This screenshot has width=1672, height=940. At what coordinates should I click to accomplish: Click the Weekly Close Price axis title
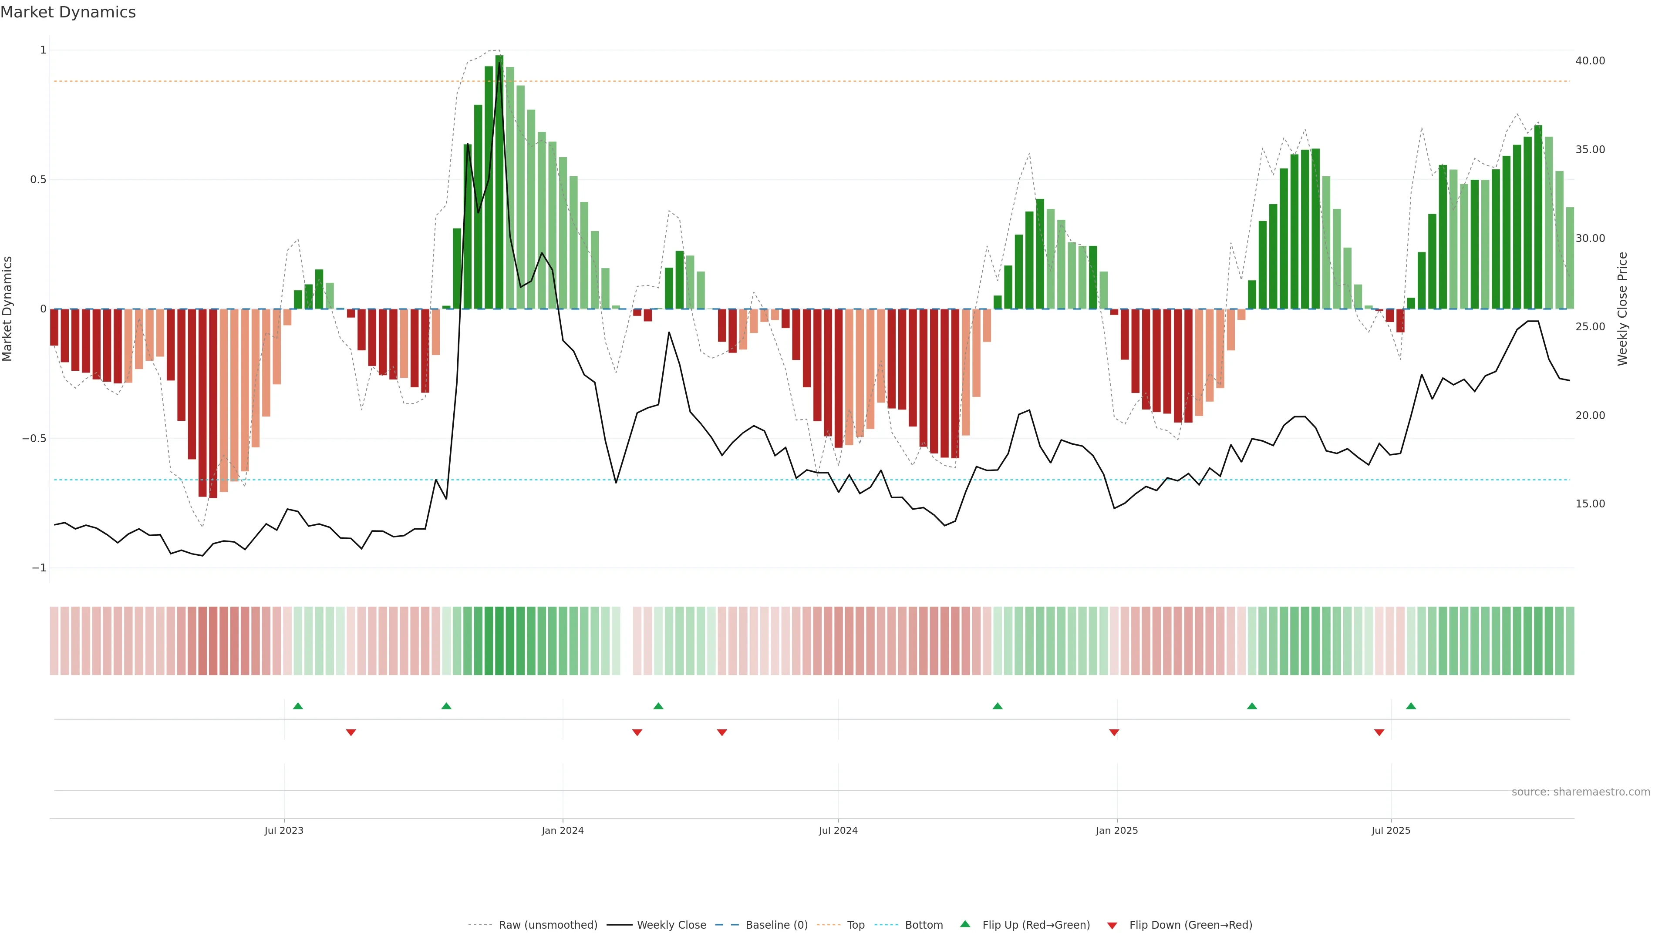[1622, 309]
